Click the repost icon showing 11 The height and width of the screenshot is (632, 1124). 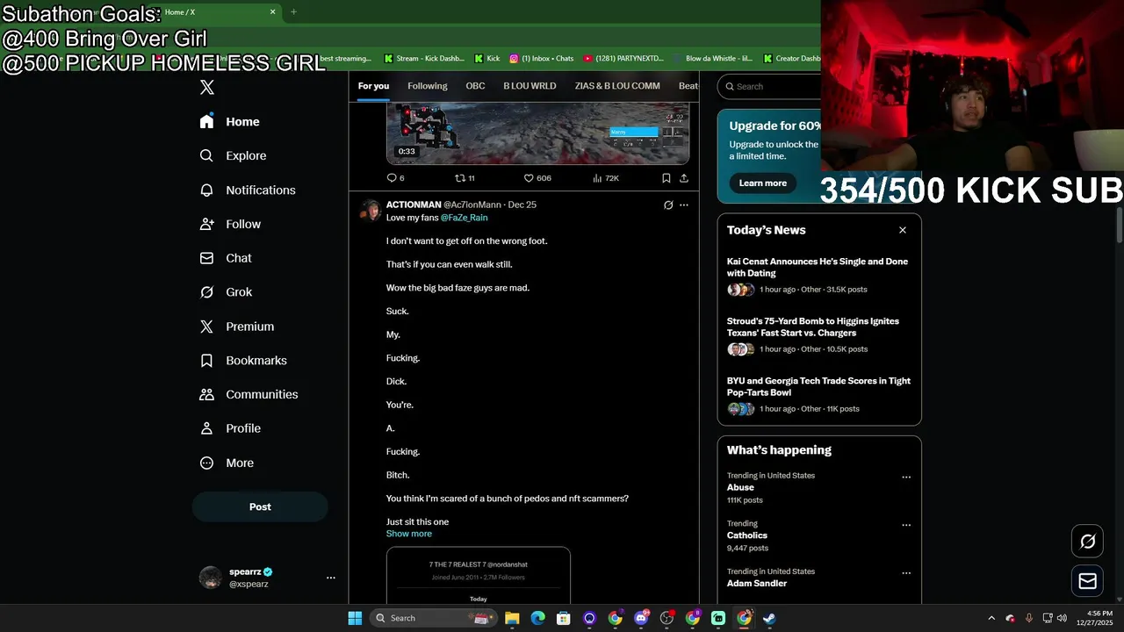tap(459, 178)
